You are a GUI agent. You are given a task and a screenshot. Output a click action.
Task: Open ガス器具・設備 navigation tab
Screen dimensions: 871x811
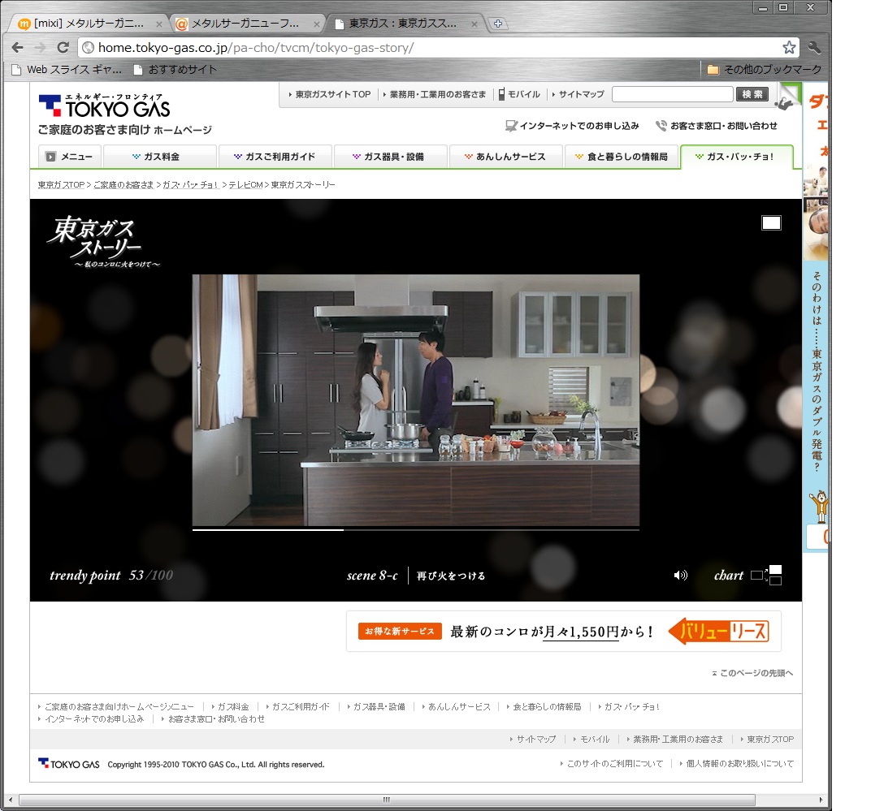click(x=391, y=157)
